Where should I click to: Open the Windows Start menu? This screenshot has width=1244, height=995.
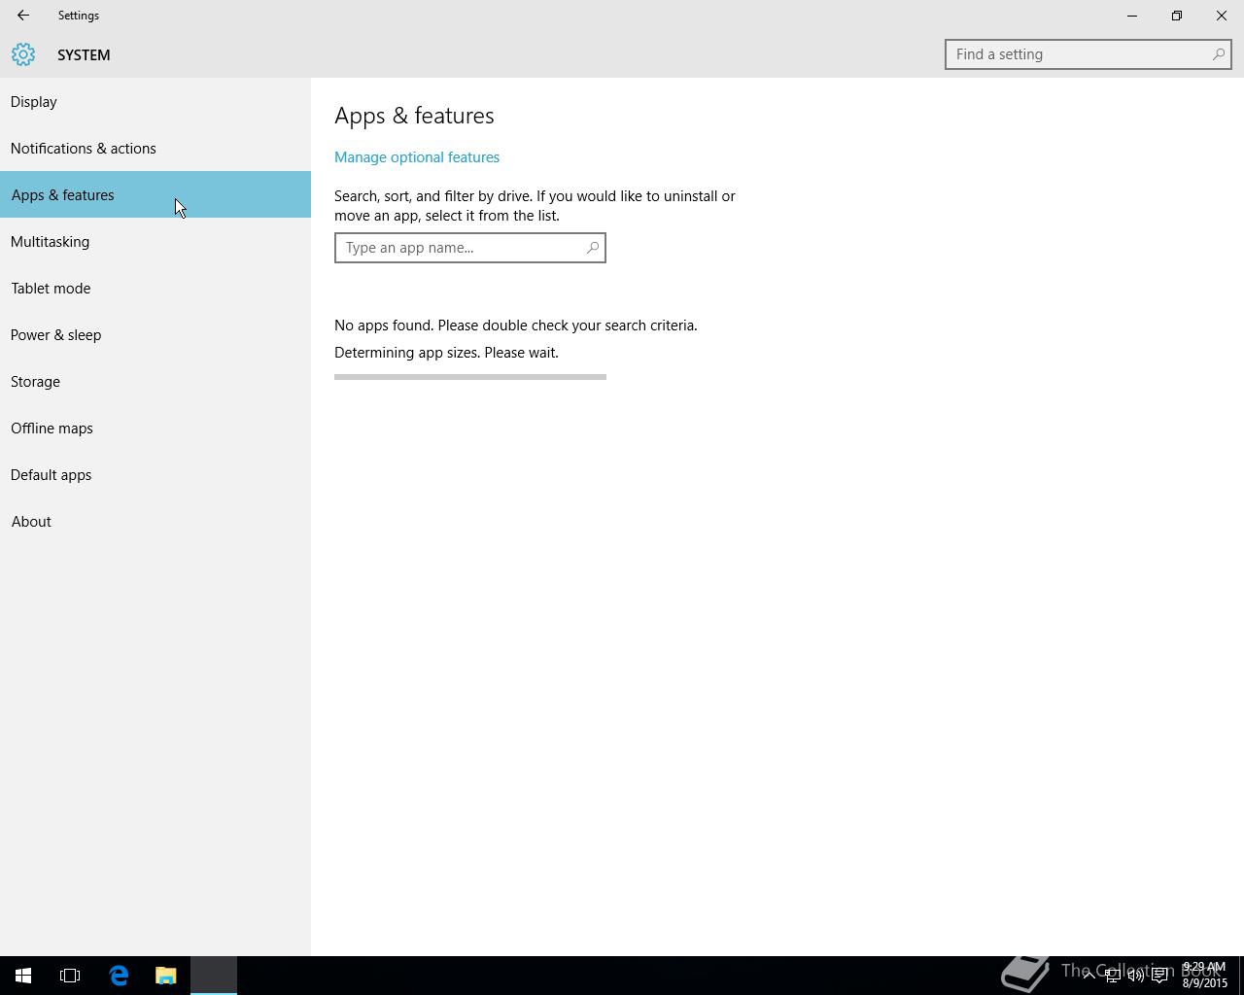23,976
